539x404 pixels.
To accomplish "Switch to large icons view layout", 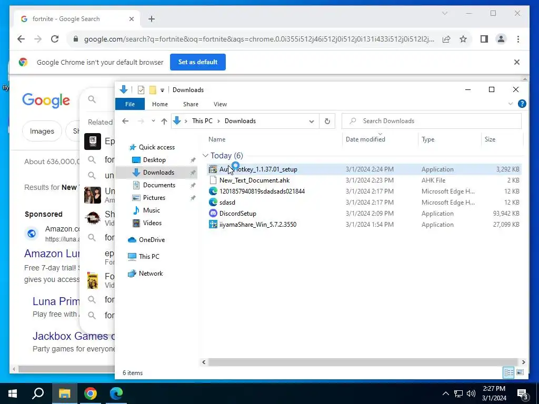I will tap(520, 372).
